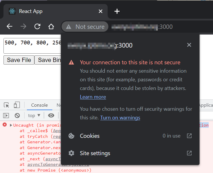Go to the home page icon

(51, 27)
